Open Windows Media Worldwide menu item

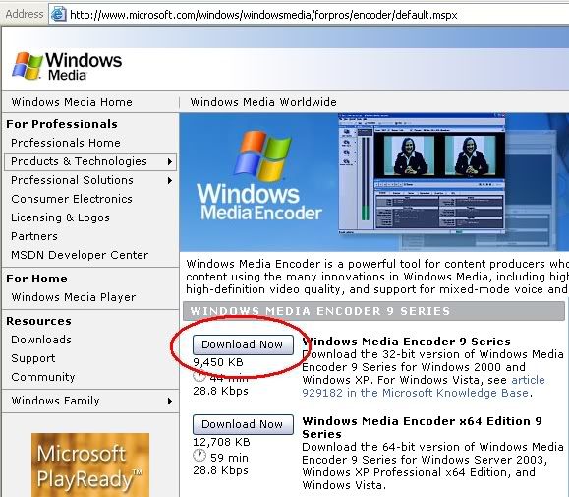coord(263,102)
